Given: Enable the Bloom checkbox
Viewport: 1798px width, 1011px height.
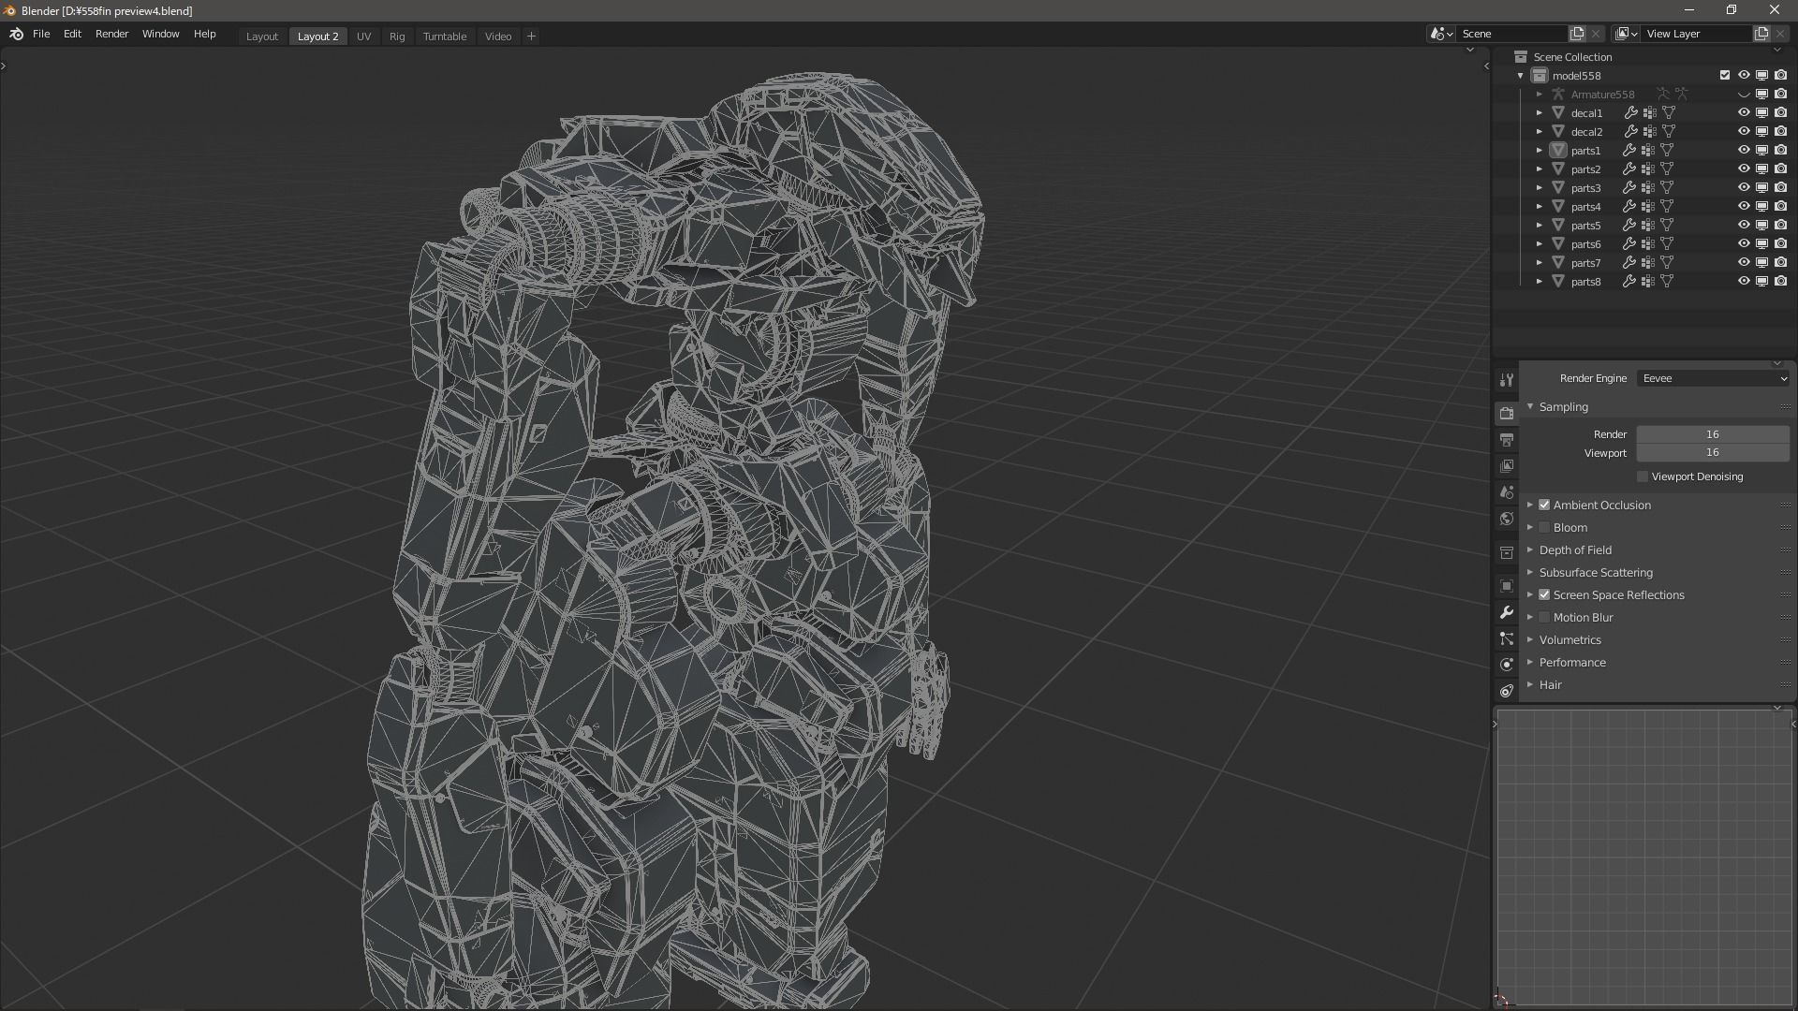Looking at the screenshot, I should click(x=1544, y=528).
